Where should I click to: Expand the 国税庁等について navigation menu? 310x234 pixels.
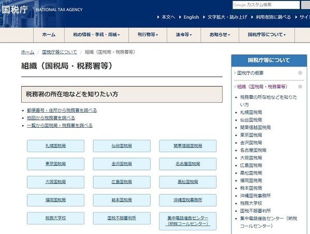pos(267,35)
